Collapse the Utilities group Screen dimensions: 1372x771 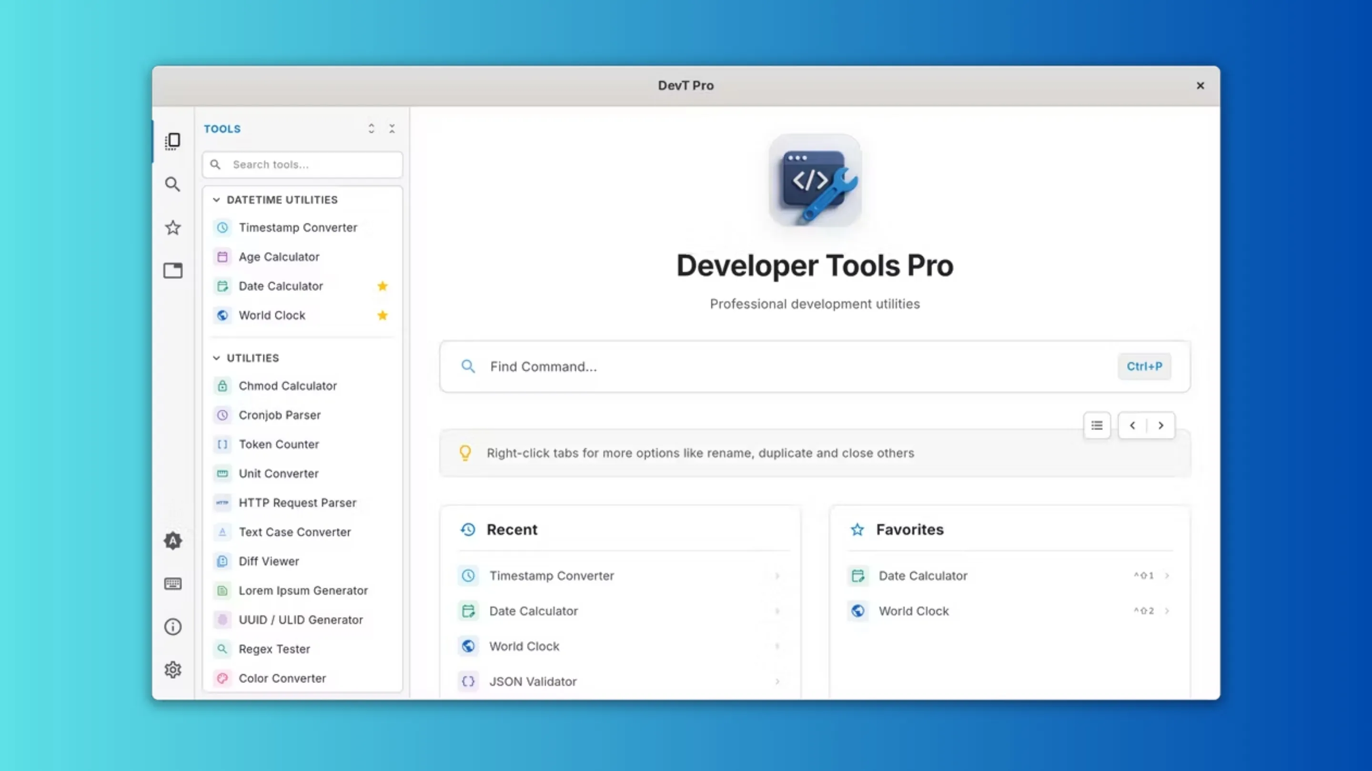(216, 358)
